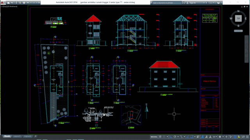The height and width of the screenshot is (140, 250).
Task: Expand the application menu arrow beside logo
Action: [5, 2]
